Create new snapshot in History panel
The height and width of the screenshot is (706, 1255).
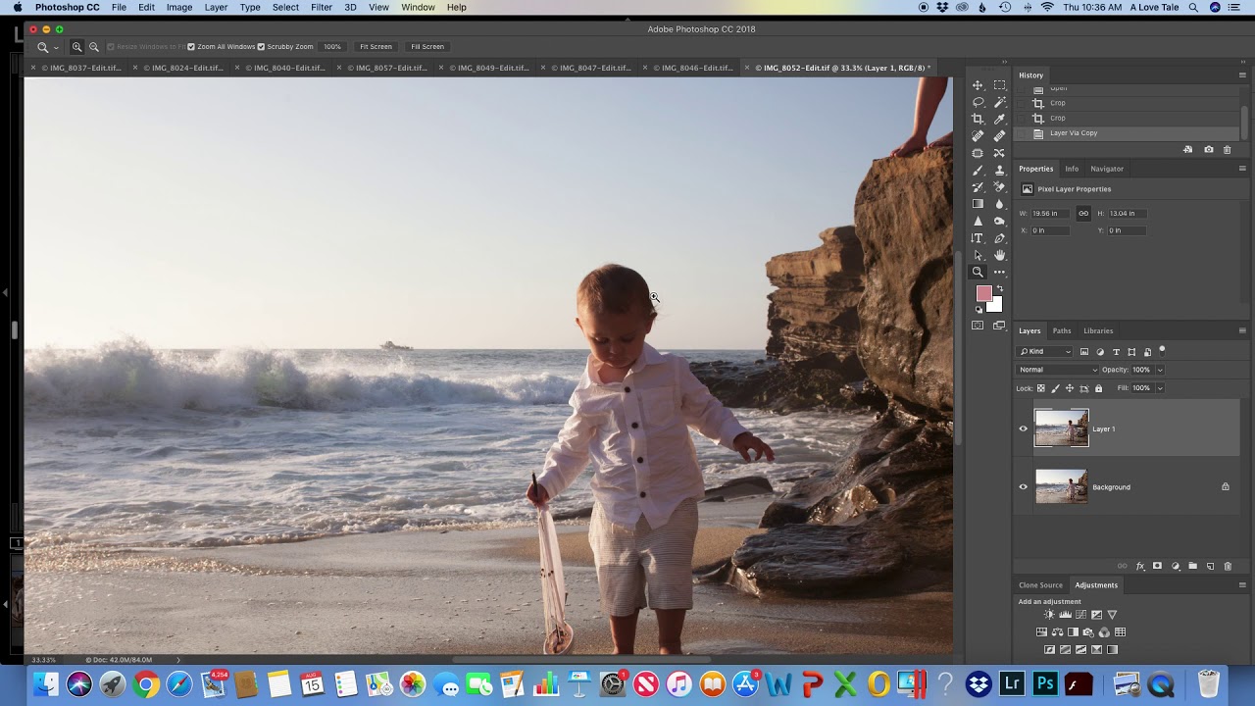[x=1208, y=149]
